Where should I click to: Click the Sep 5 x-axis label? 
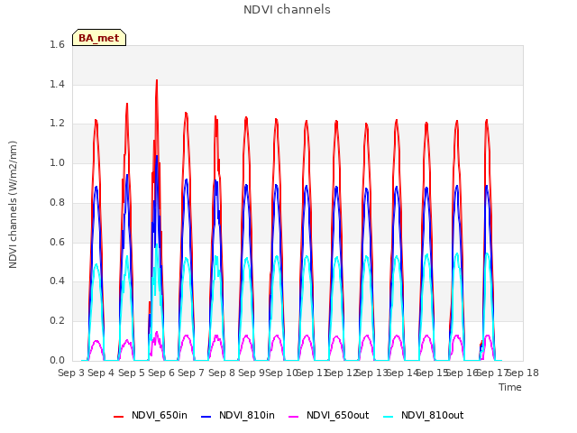point(132,373)
